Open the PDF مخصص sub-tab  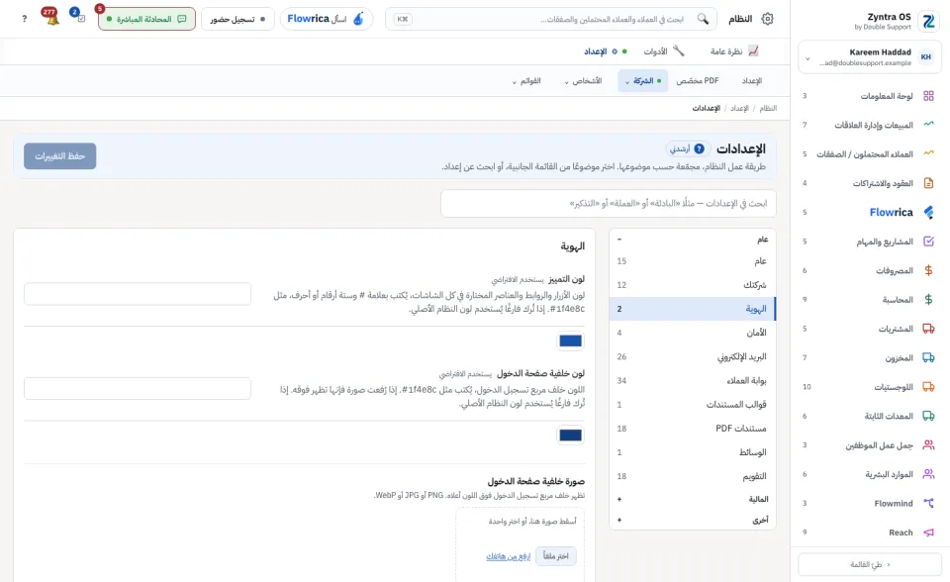tap(698, 80)
